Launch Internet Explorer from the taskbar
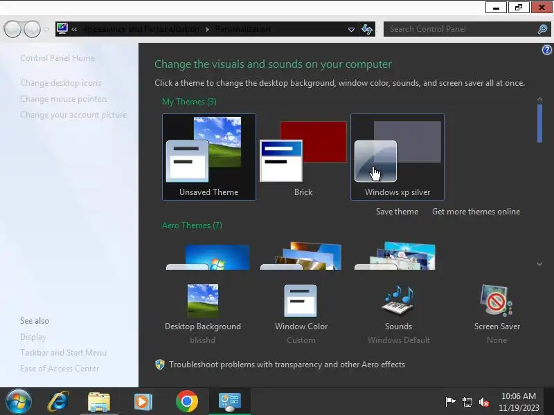554x415 pixels. point(58,401)
